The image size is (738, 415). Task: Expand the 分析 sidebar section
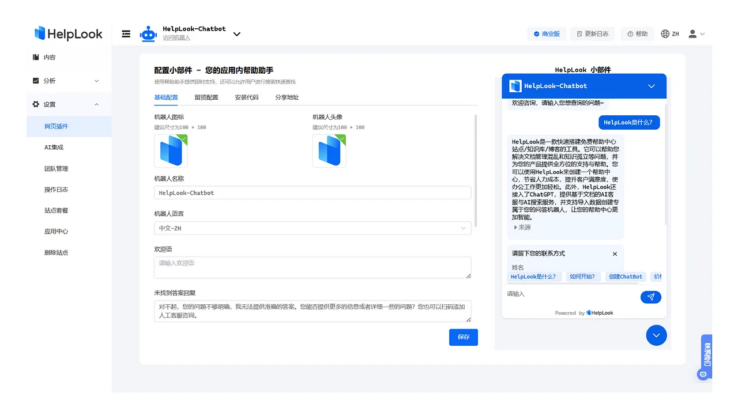point(69,81)
